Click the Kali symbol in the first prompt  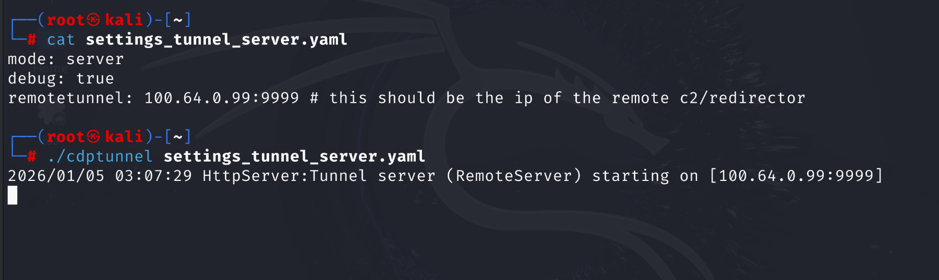click(93, 20)
